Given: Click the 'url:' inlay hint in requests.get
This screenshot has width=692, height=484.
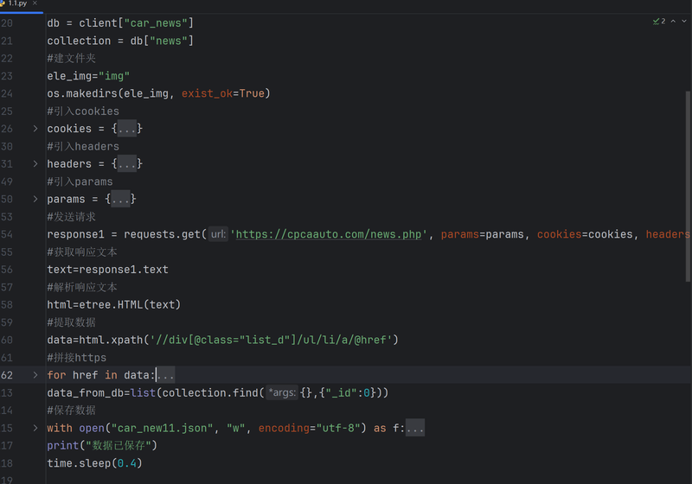Looking at the screenshot, I should (x=218, y=234).
